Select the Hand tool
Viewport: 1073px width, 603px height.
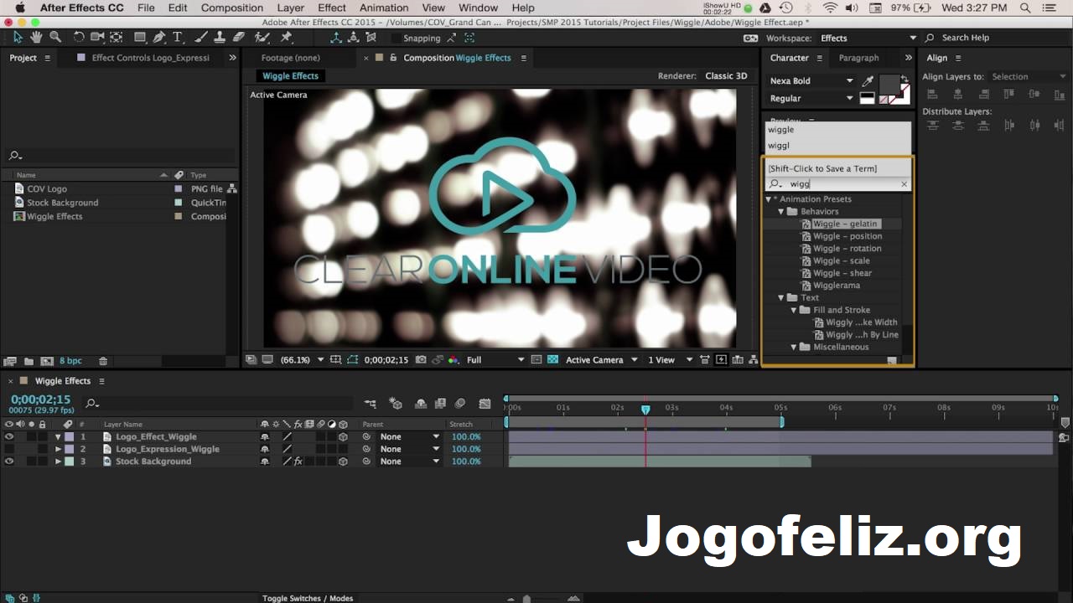36,38
